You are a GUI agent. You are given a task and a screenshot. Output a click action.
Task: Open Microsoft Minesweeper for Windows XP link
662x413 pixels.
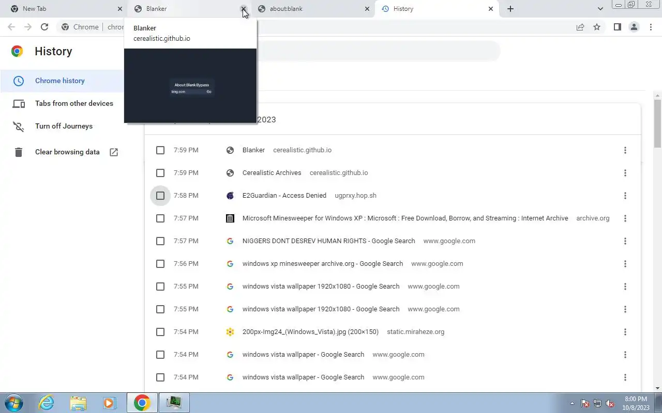pyautogui.click(x=405, y=218)
